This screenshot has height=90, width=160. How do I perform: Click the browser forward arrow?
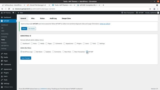click(5, 9)
